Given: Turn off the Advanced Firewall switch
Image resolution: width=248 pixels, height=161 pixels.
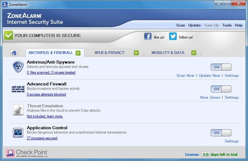Looking at the screenshot, I should [221, 89].
